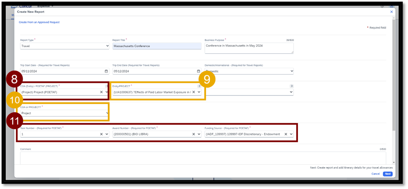
Task: Close the Create New Report dialog
Action: [x=391, y=12]
